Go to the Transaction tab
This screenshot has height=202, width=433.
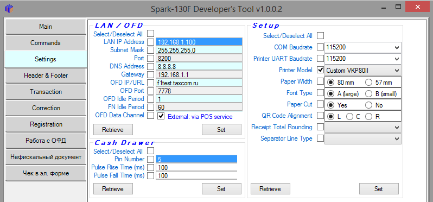(46, 92)
